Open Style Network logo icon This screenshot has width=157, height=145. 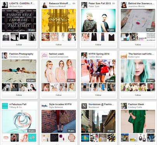coord(45,106)
